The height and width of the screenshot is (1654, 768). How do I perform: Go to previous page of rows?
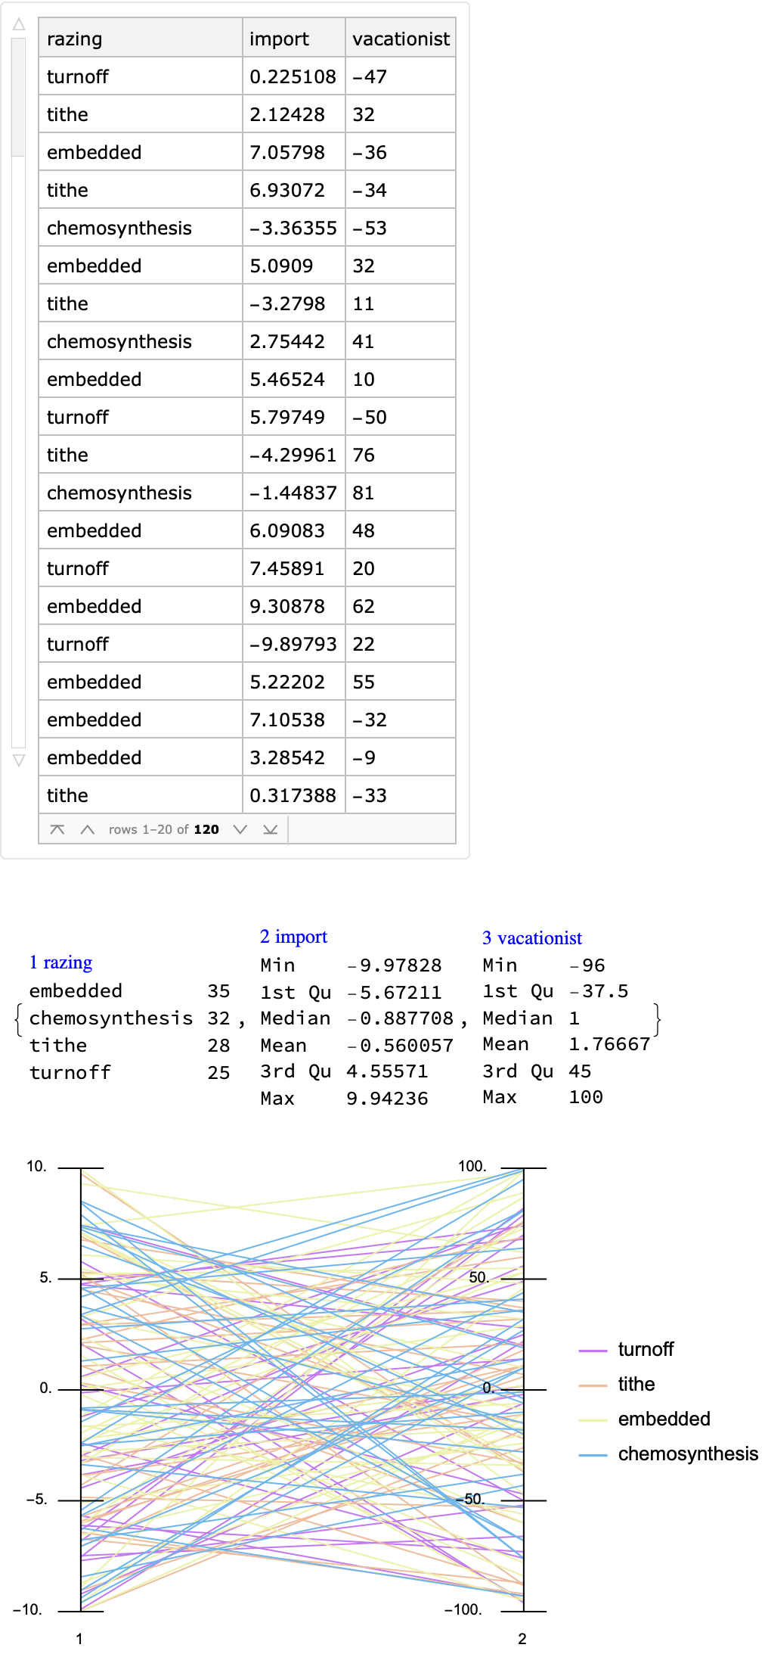click(88, 829)
